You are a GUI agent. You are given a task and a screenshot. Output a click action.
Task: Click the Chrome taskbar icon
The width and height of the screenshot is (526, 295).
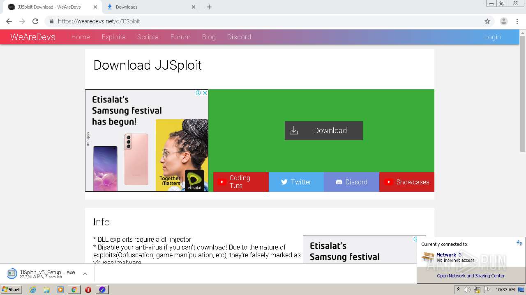(74, 290)
